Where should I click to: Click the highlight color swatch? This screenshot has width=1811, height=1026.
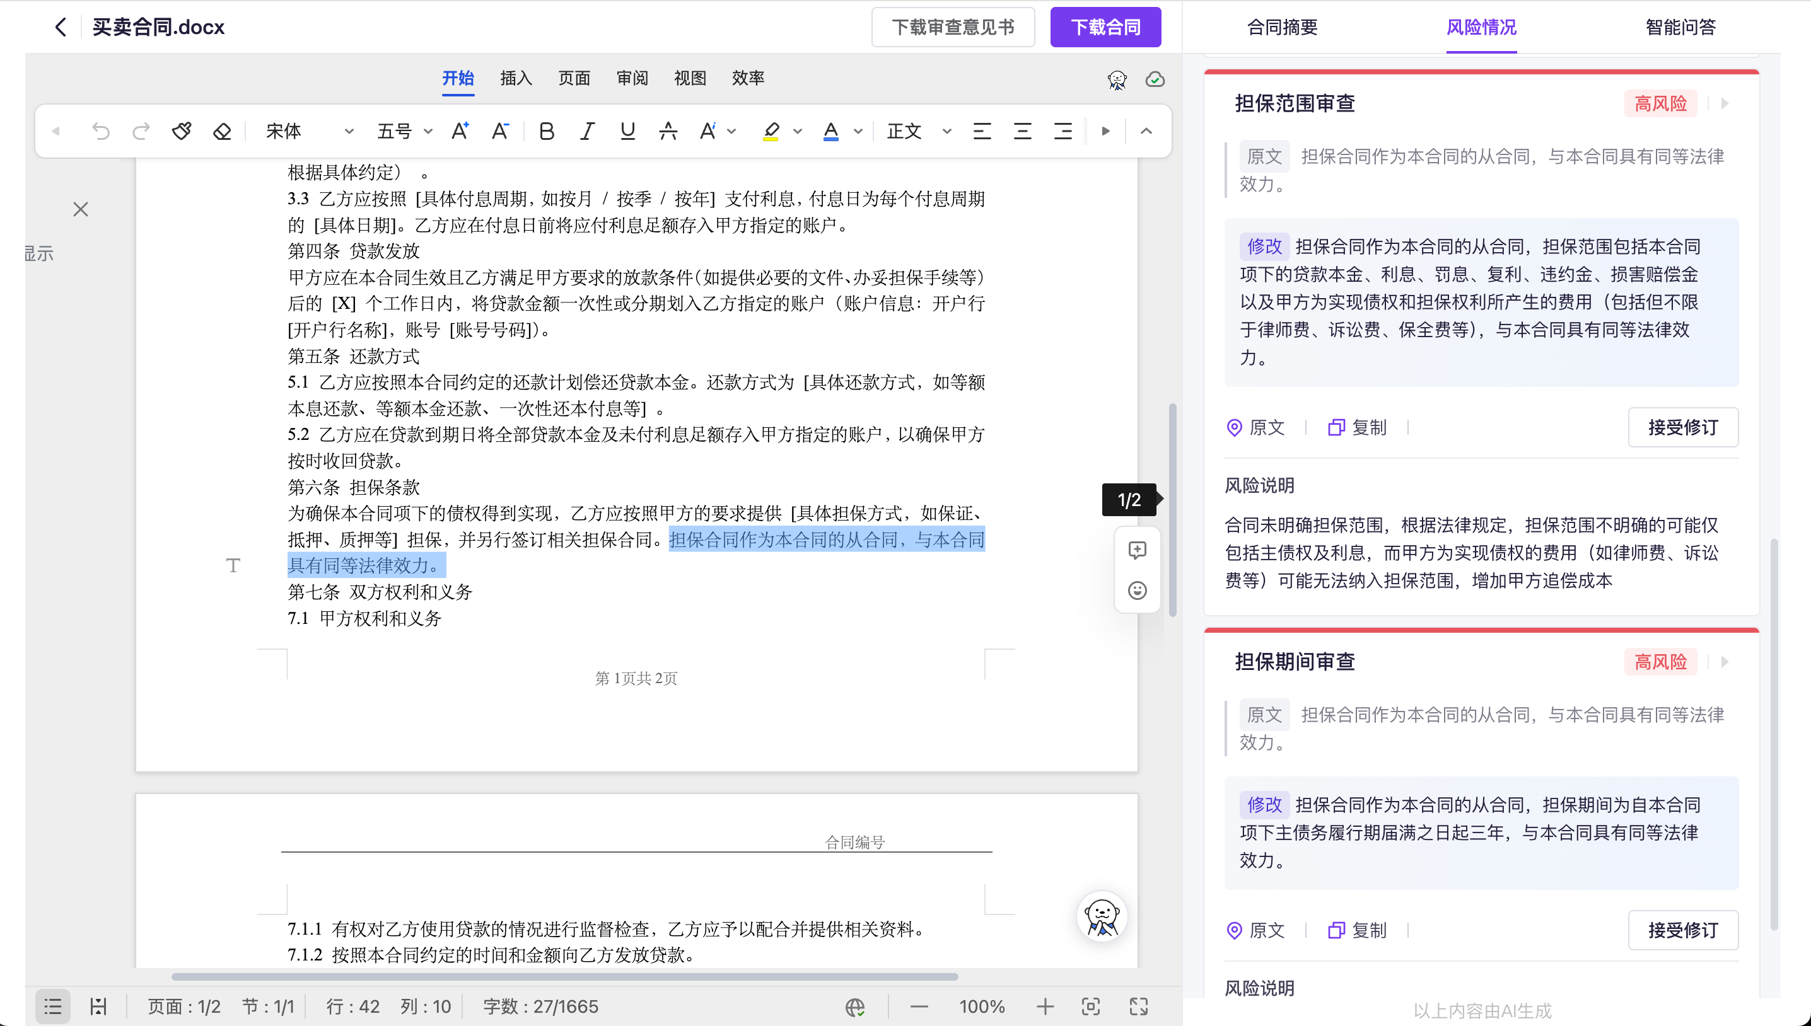771,131
